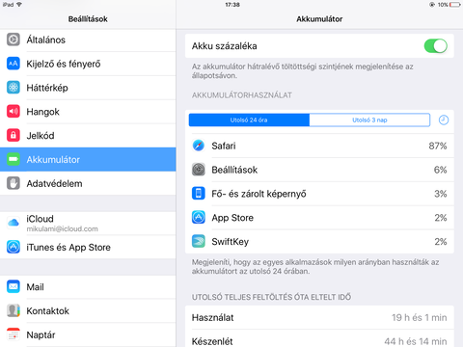The width and height of the screenshot is (463, 347).
Task: Select the Háttérkép wallpaper icon
Action: (x=14, y=88)
